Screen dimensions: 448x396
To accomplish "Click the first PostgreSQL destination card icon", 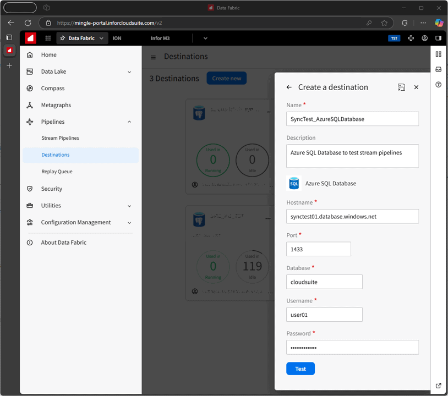I will pyautogui.click(x=199, y=113).
